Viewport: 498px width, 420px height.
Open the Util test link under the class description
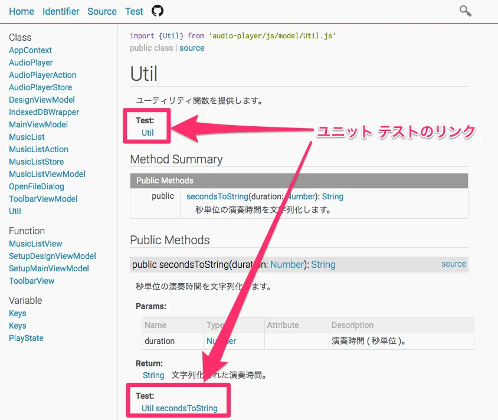click(x=148, y=133)
